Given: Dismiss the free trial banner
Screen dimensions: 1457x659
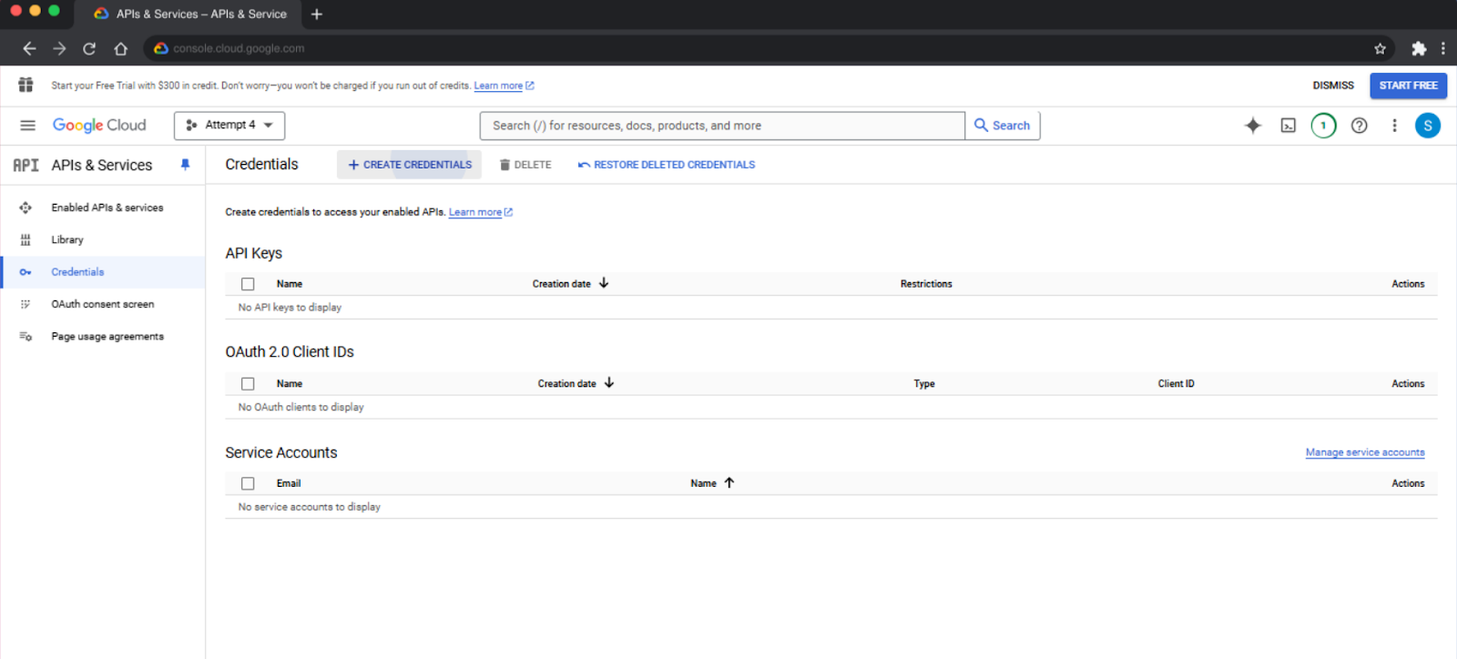Looking at the screenshot, I should (x=1333, y=86).
